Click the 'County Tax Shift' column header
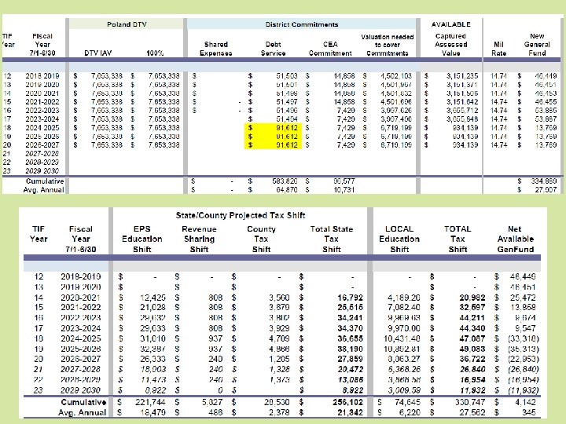The height and width of the screenshot is (424, 566). click(261, 239)
